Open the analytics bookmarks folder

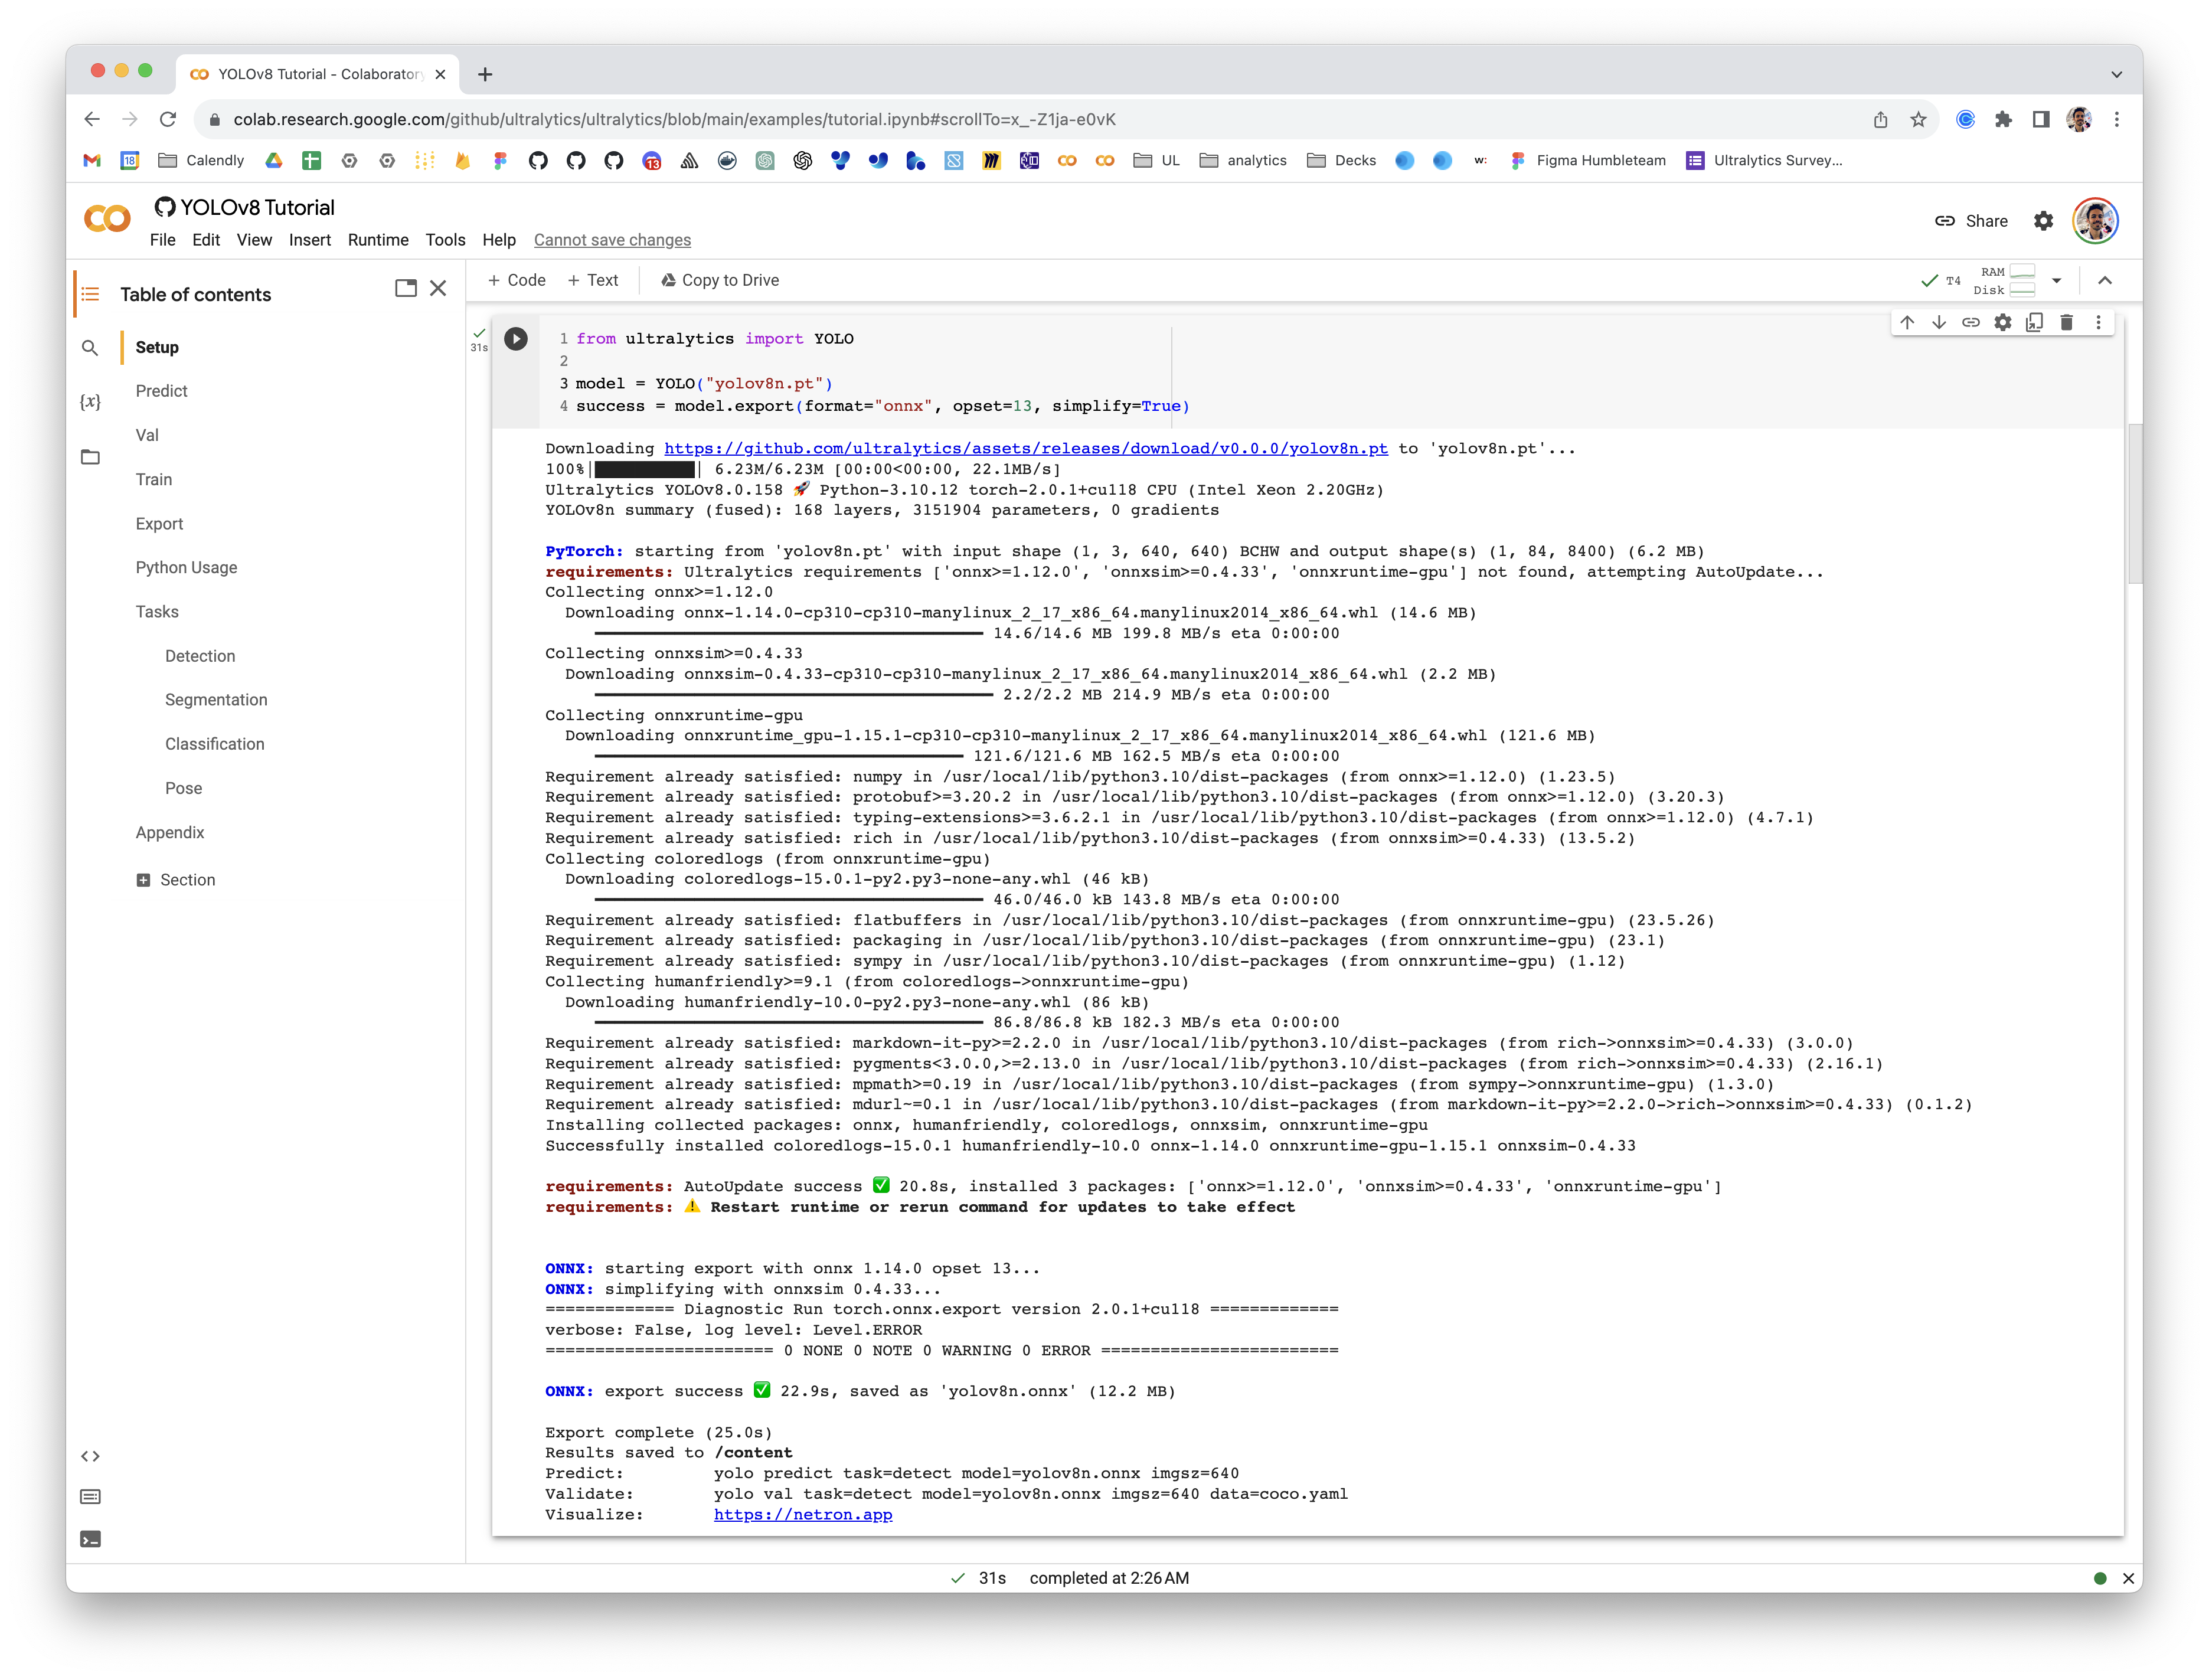1243,160
